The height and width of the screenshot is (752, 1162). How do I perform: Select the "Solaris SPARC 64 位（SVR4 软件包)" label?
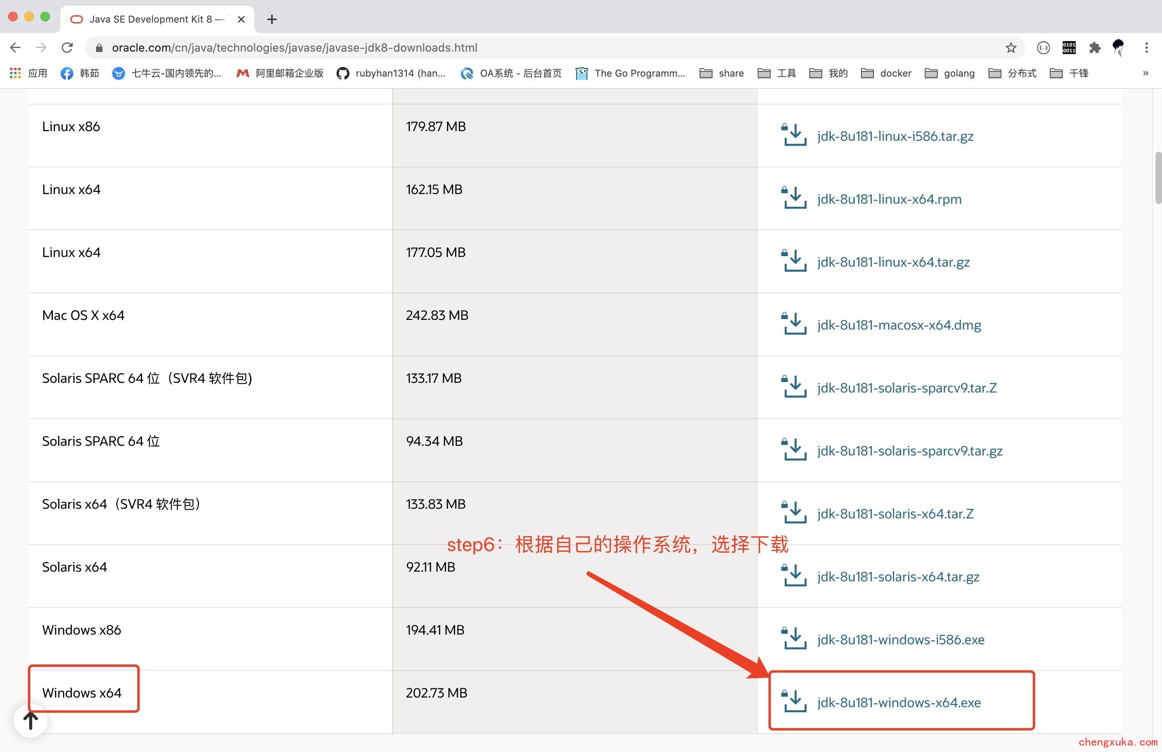[147, 378]
